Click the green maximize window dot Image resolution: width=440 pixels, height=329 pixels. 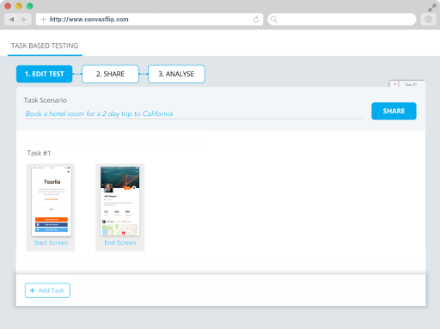click(x=29, y=6)
